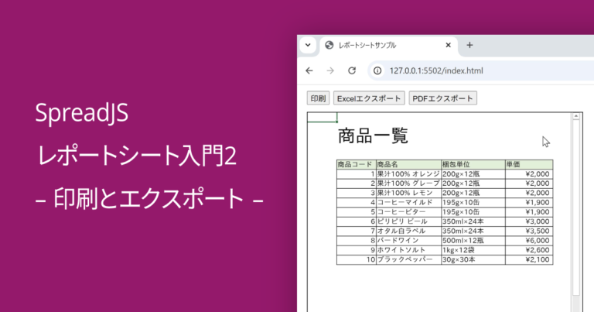Select the 果汁100% レモン cell
Image resolution: width=594 pixels, height=312 pixels.
pos(408,193)
